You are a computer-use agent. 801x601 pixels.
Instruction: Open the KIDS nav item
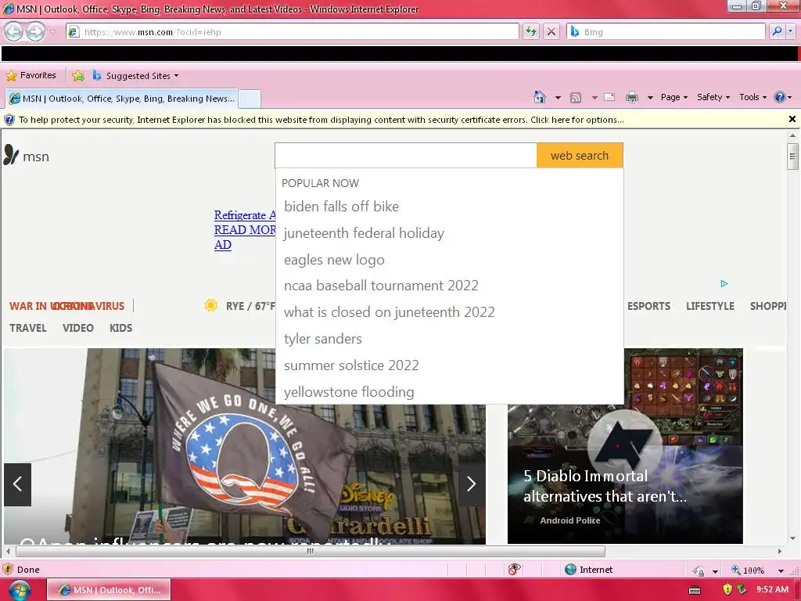coord(121,328)
